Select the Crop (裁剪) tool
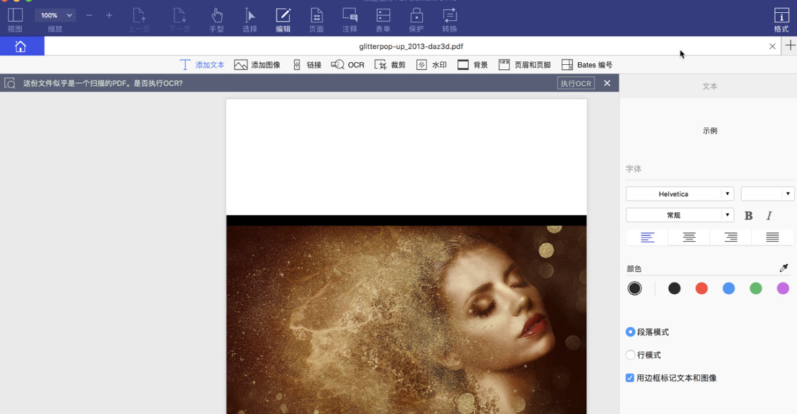 tap(390, 65)
